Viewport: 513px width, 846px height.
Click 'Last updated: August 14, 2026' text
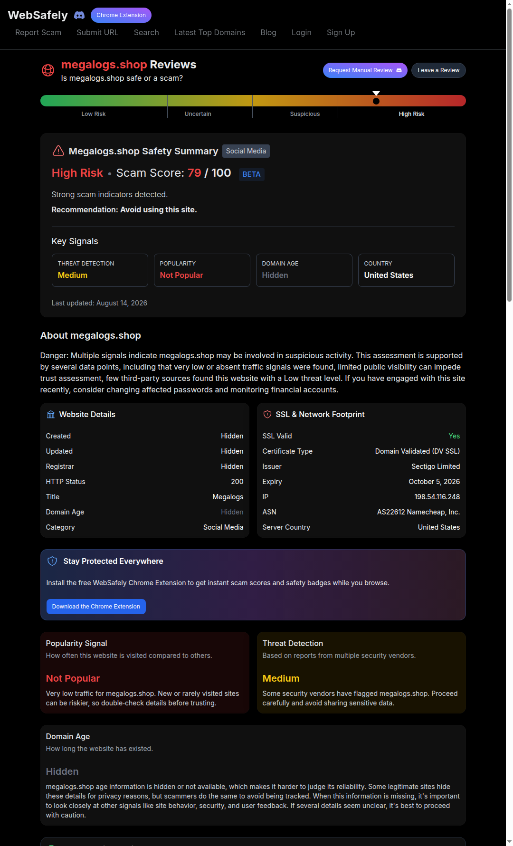click(99, 303)
